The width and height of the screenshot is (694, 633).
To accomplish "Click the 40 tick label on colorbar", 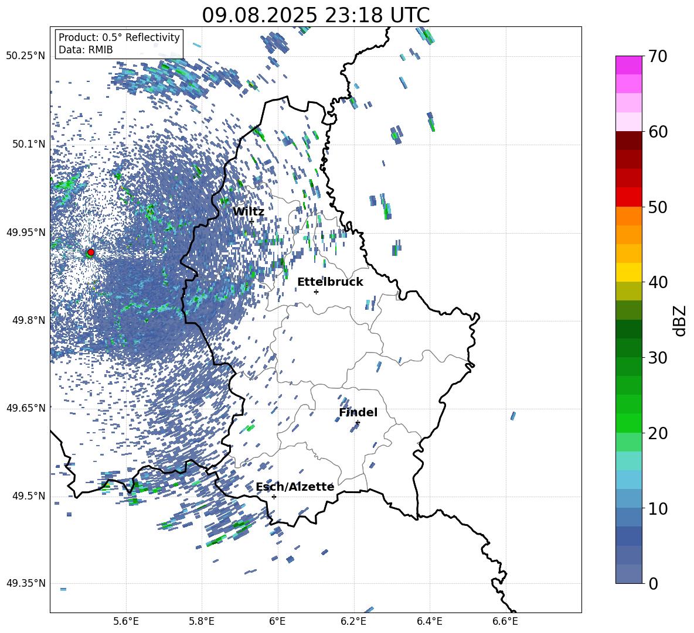I will (658, 282).
